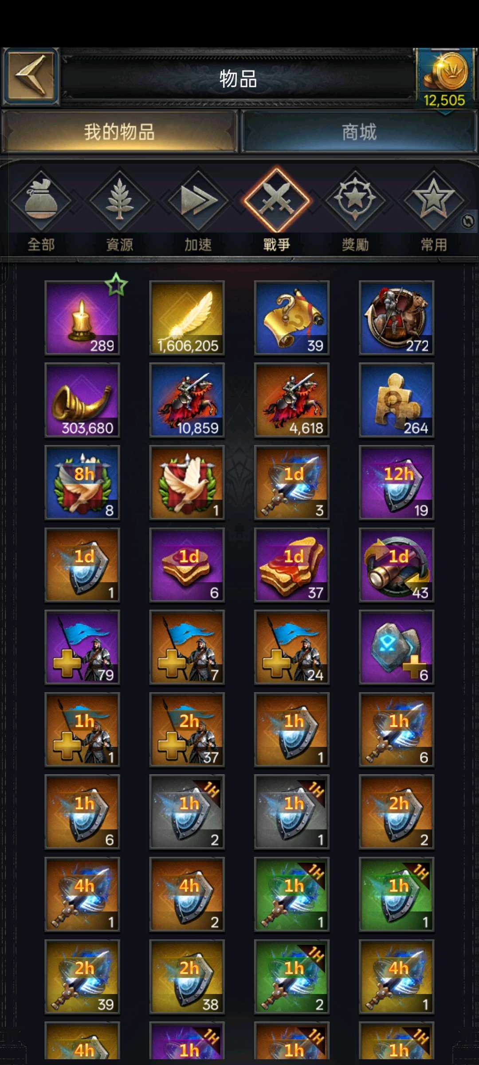Choose the puzzle piece item 264
Viewport: 479px width, 1065px height.
tap(397, 400)
